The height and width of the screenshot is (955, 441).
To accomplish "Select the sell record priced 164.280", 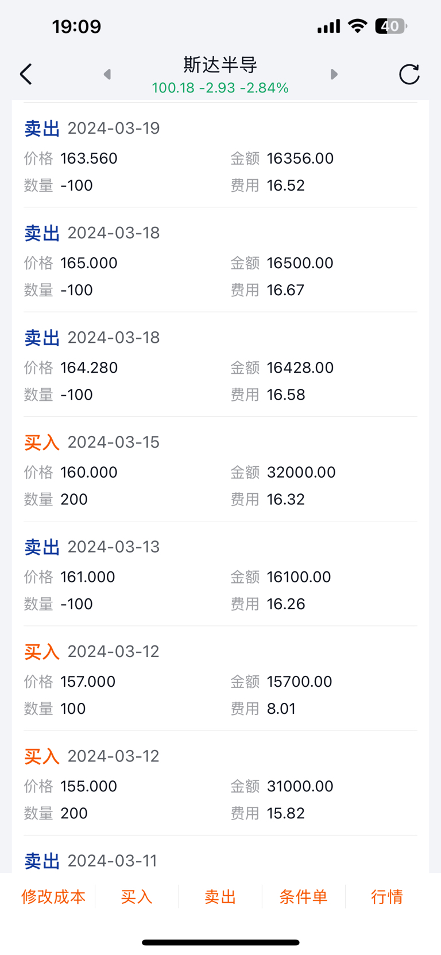I will click(x=220, y=366).
